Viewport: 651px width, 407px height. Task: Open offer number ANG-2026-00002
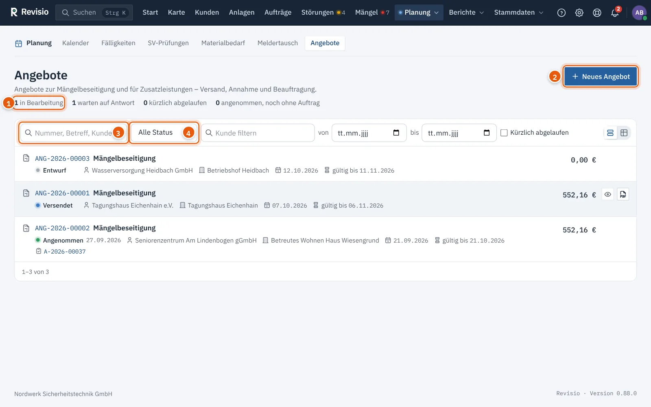(62, 228)
